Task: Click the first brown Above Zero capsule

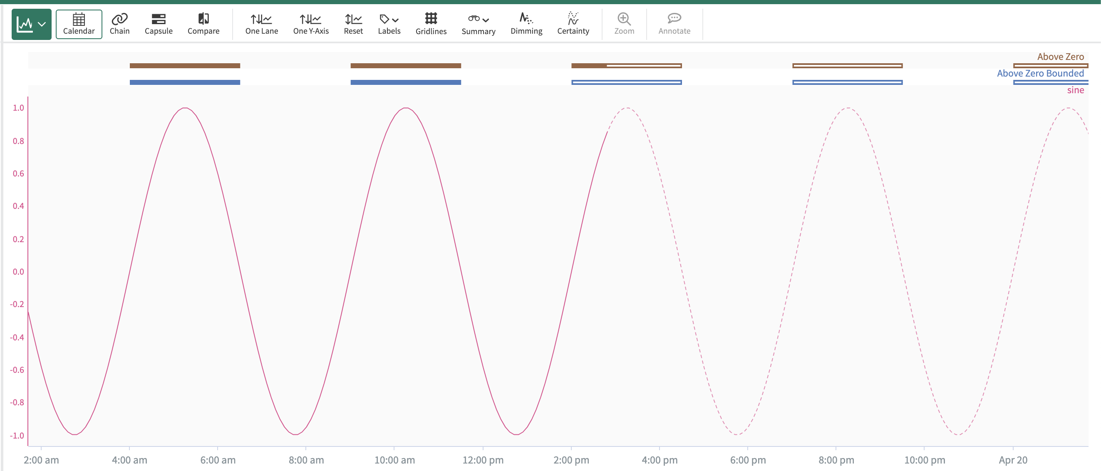Action: [x=185, y=66]
